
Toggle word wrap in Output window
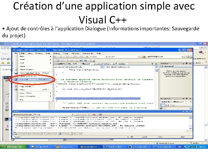click(100, 114)
